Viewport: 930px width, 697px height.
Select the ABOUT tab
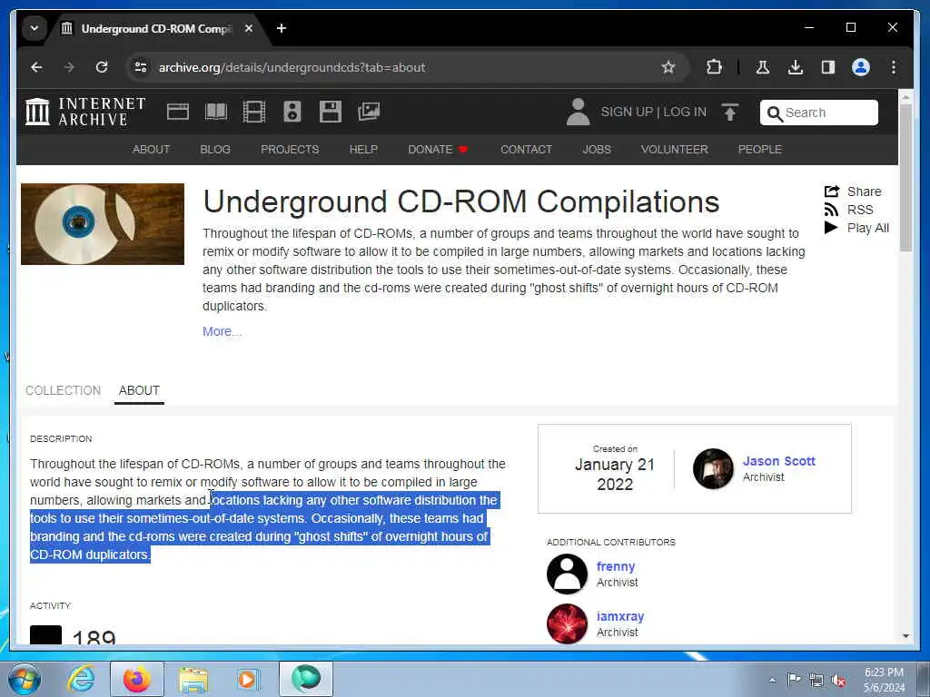coord(139,390)
